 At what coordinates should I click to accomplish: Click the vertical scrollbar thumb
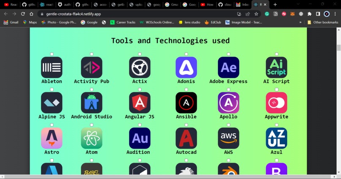point(339,48)
